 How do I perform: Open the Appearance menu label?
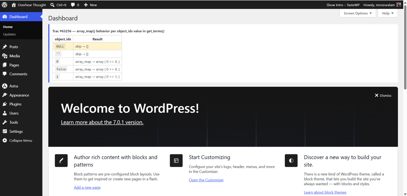(x=19, y=95)
